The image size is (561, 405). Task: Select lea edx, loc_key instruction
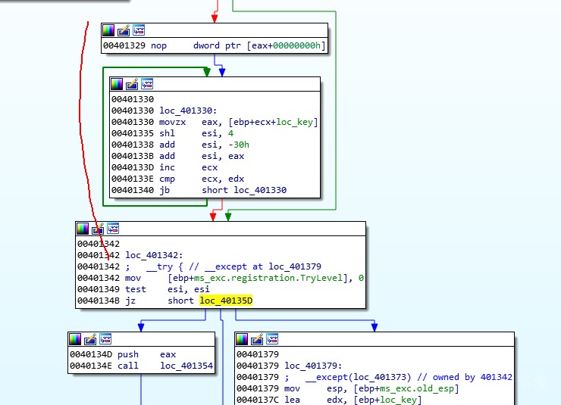[329, 400]
